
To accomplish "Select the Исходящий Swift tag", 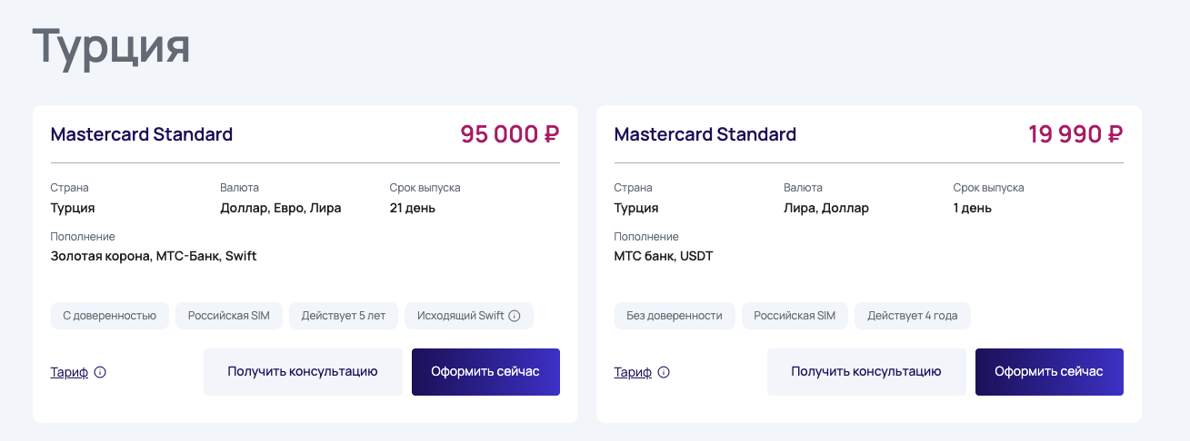I will click(460, 316).
